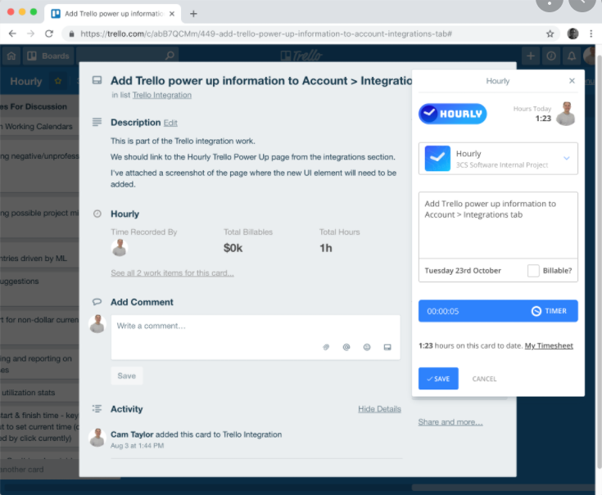
Task: Click See all 2 work items link
Action: pyautogui.click(x=172, y=273)
